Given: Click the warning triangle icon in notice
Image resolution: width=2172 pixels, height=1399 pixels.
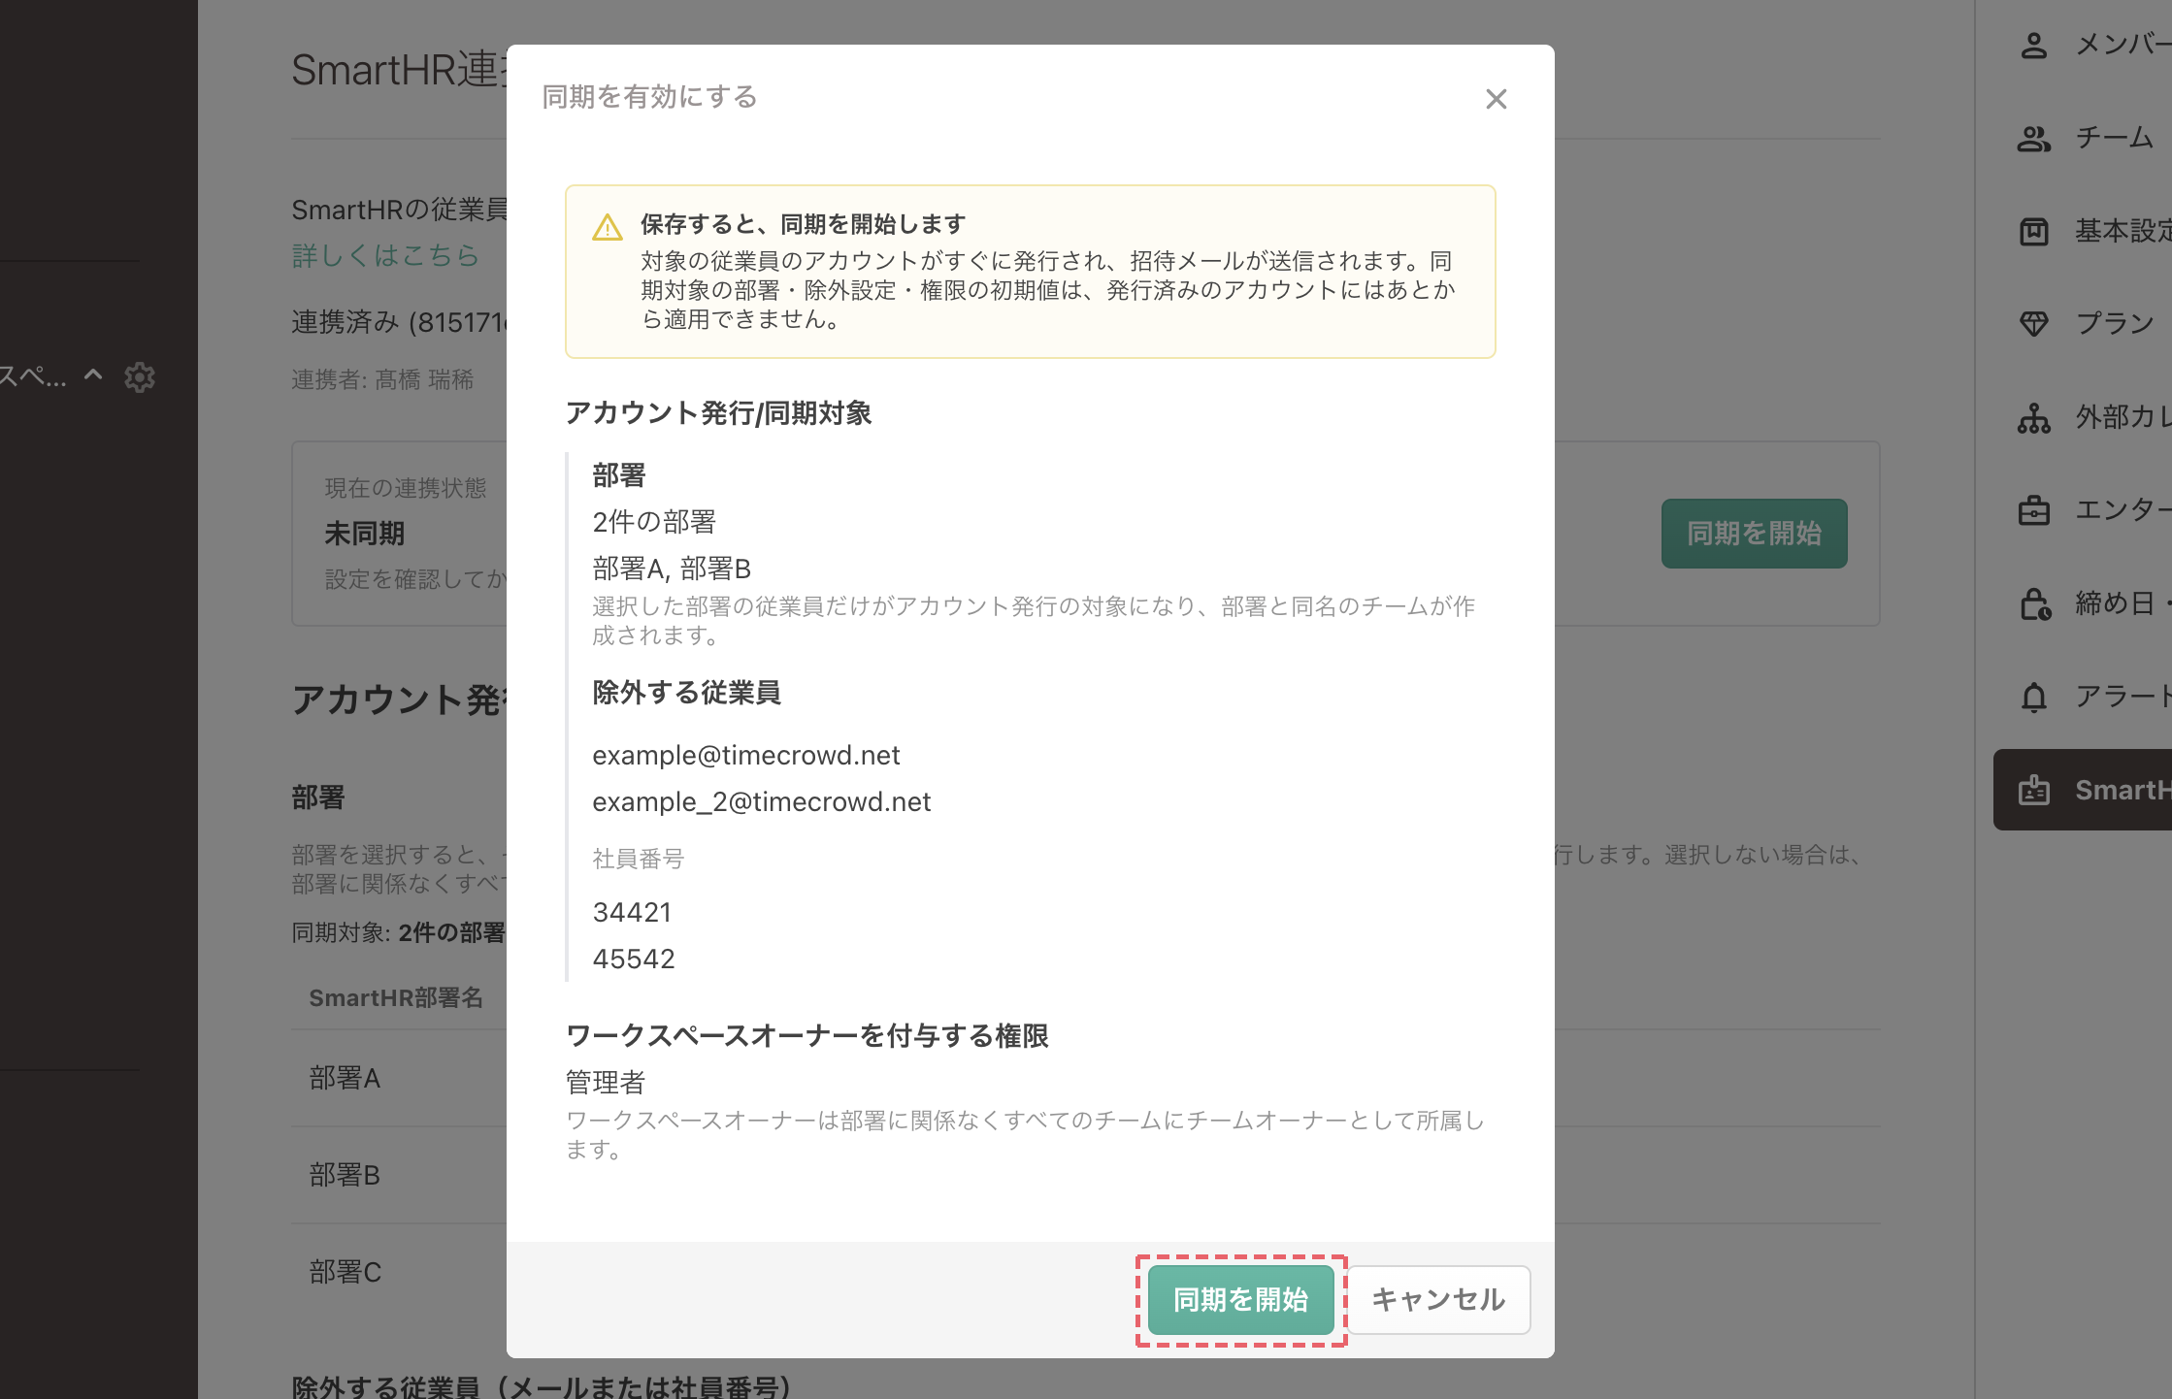Looking at the screenshot, I should (x=608, y=227).
